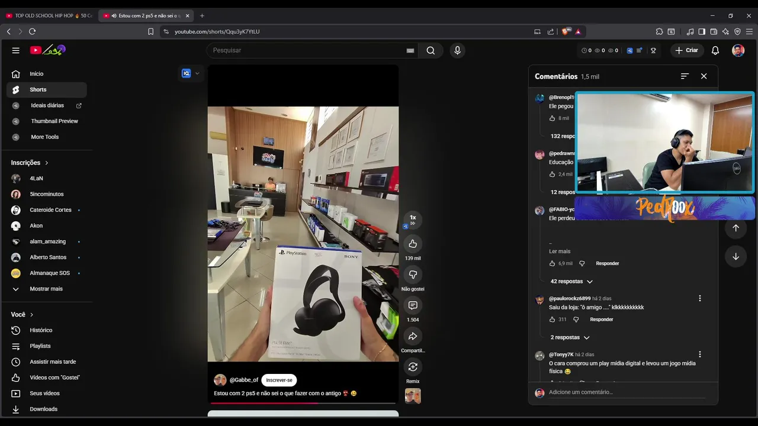Dislike the comment with 6,9 mil likes
Screen dimensions: 758x426
(x=582, y=263)
